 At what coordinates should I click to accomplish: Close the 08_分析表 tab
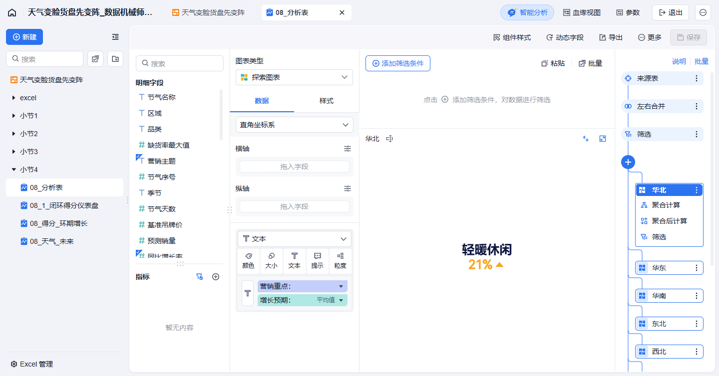click(x=342, y=12)
